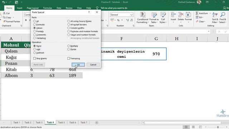Open the Insert ribbon tab
This screenshot has height=129, width=229.
point(19,8)
